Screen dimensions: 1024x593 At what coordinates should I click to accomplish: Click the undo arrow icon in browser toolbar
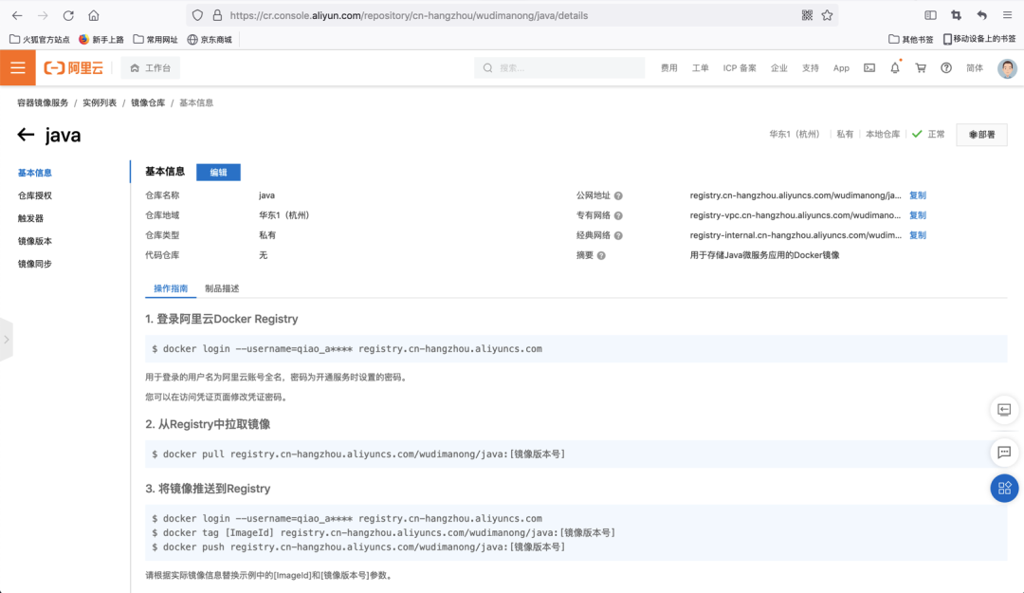(981, 15)
